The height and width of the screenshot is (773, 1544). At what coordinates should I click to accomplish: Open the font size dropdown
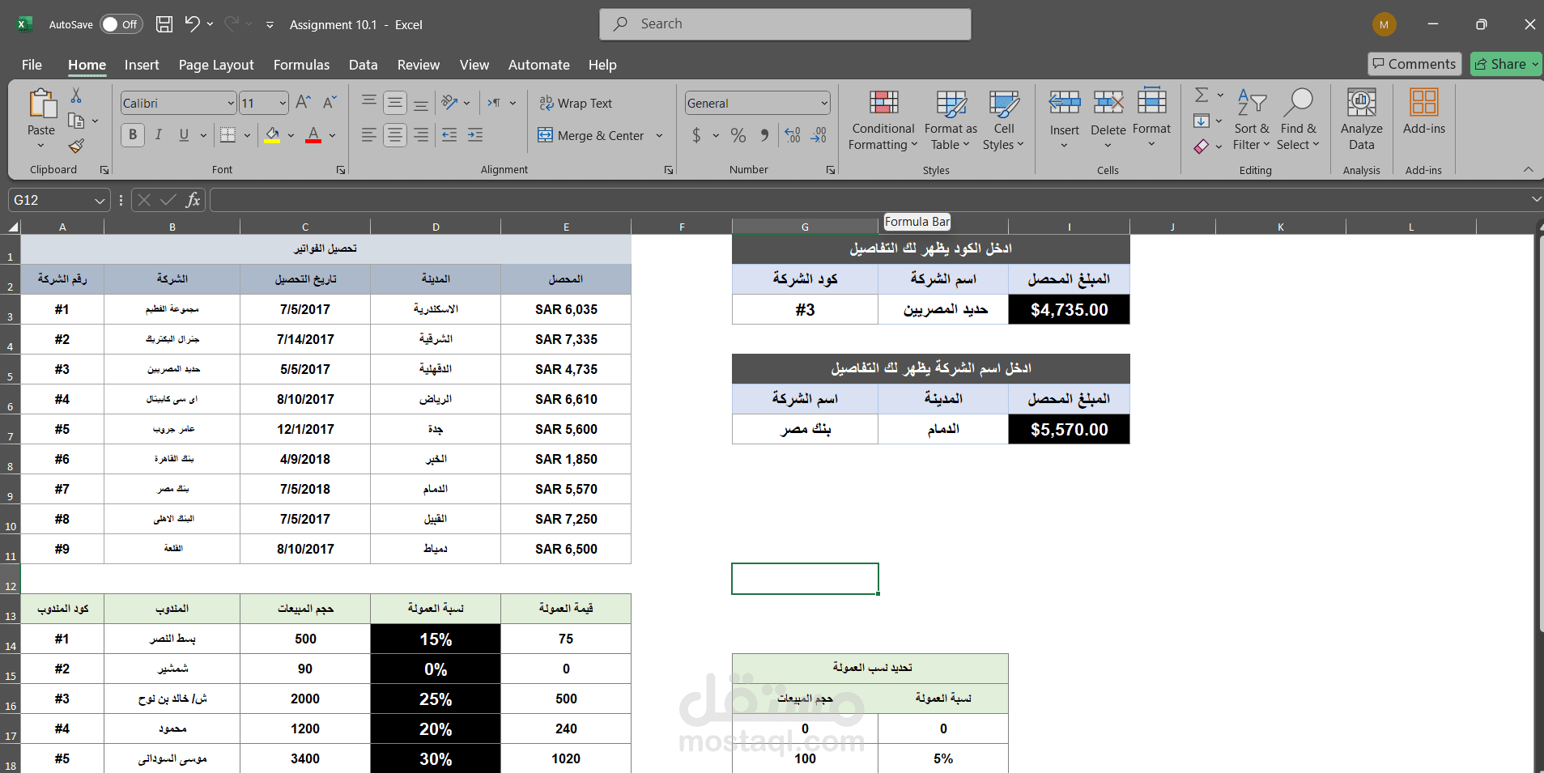[x=283, y=103]
